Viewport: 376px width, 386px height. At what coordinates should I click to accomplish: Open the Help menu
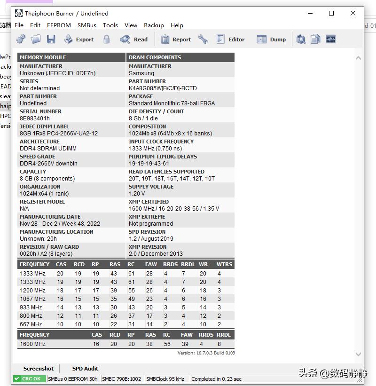(x=177, y=25)
